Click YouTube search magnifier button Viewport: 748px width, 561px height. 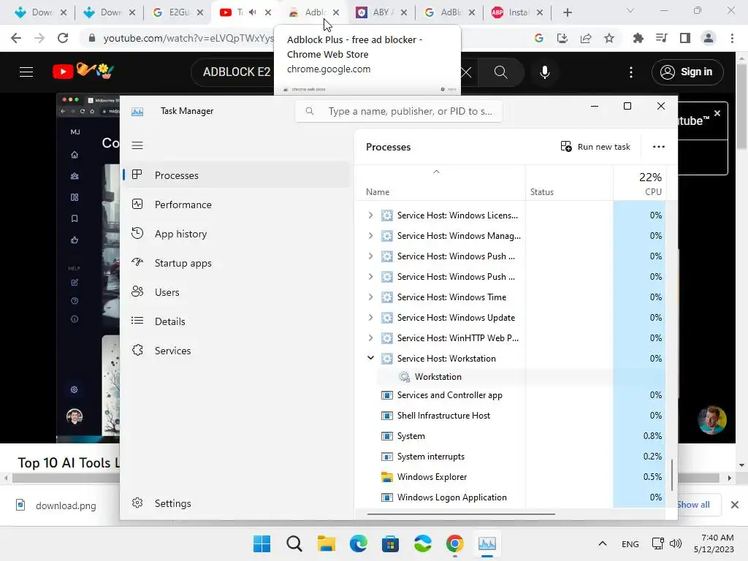501,72
